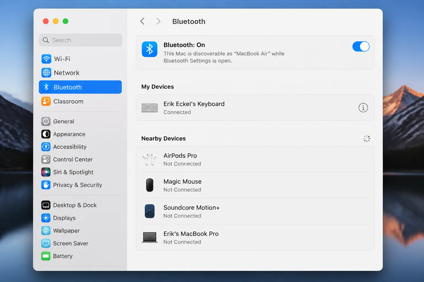Screen dimensions: 424x282
Task: Click the Desktop & Dock icon
Action: click(x=46, y=205)
